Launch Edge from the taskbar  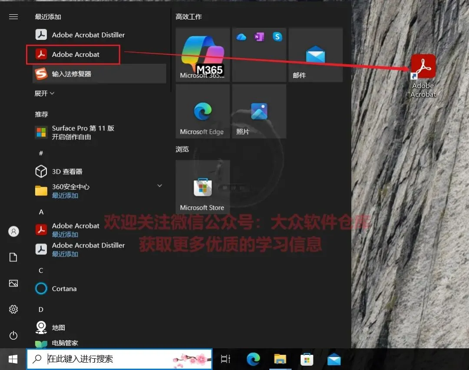[253, 359]
